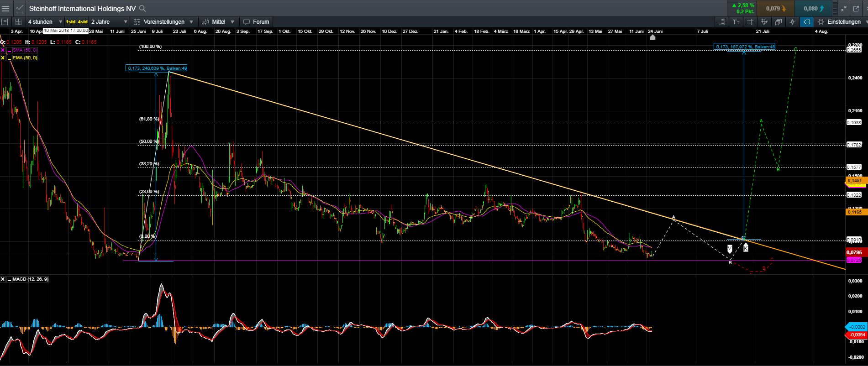868x366 pixels.
Task: Click the blue -0,0002 MACD value label
Action: click(x=856, y=327)
